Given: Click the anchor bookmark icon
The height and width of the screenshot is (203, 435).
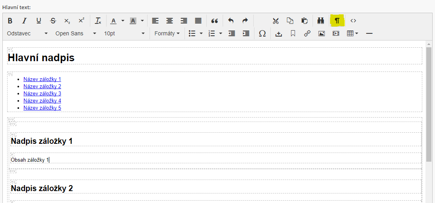Looking at the screenshot, I should coord(293,34).
